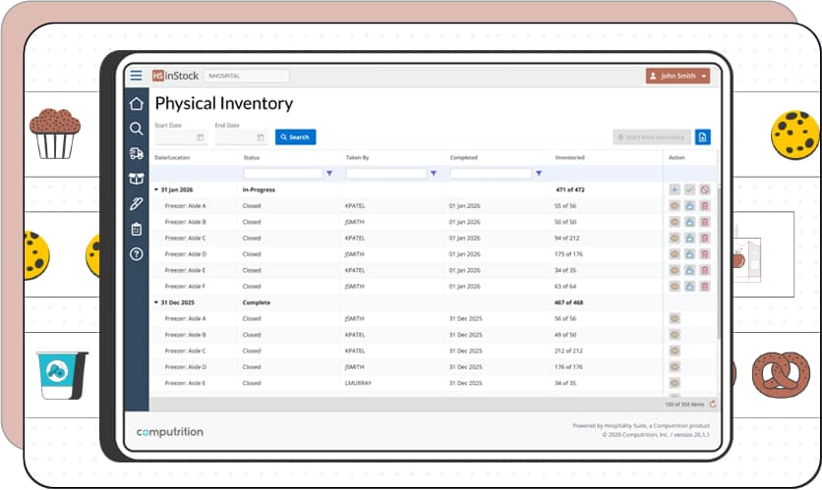822x490 pixels.
Task: Click the blue document export icon
Action: [702, 137]
